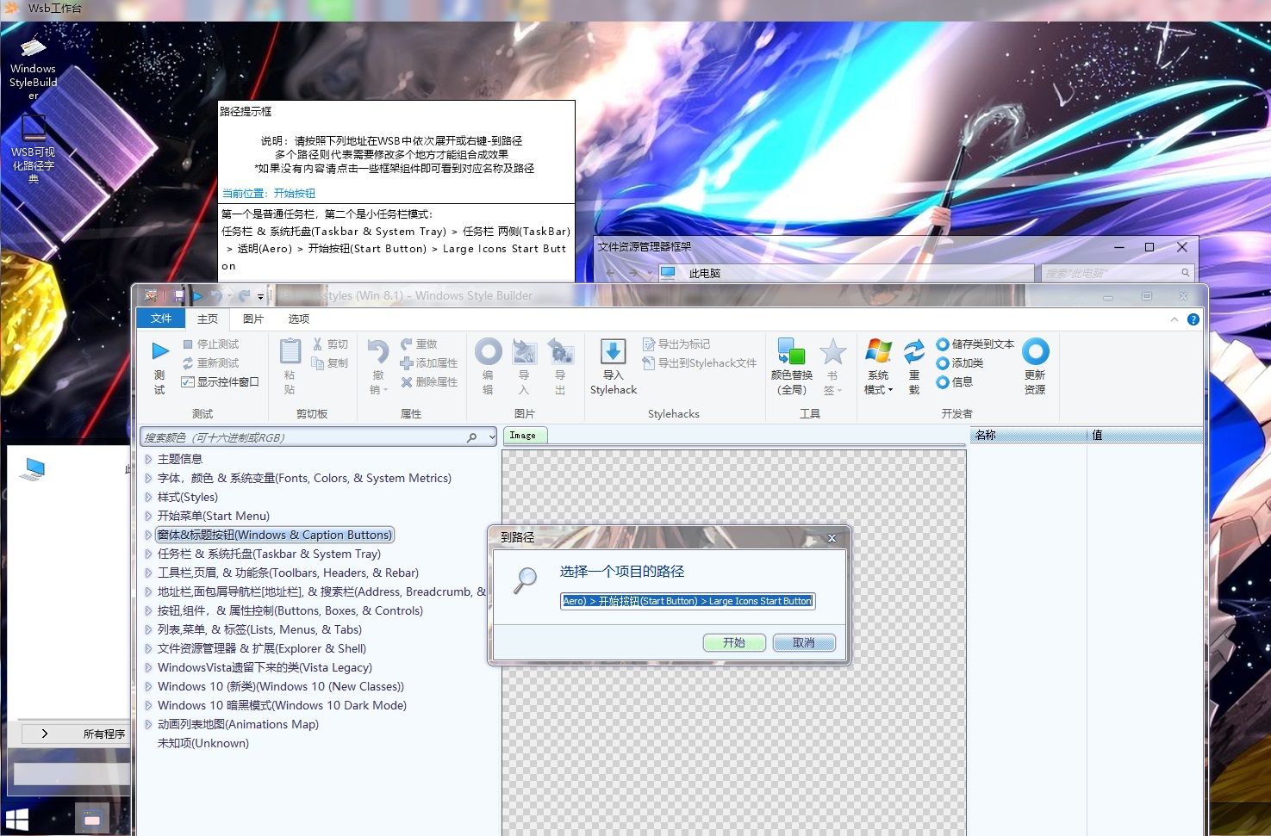Viewport: 1271px width, 836px height.
Task: Expand the 主题信息 tree node
Action: [x=148, y=460]
